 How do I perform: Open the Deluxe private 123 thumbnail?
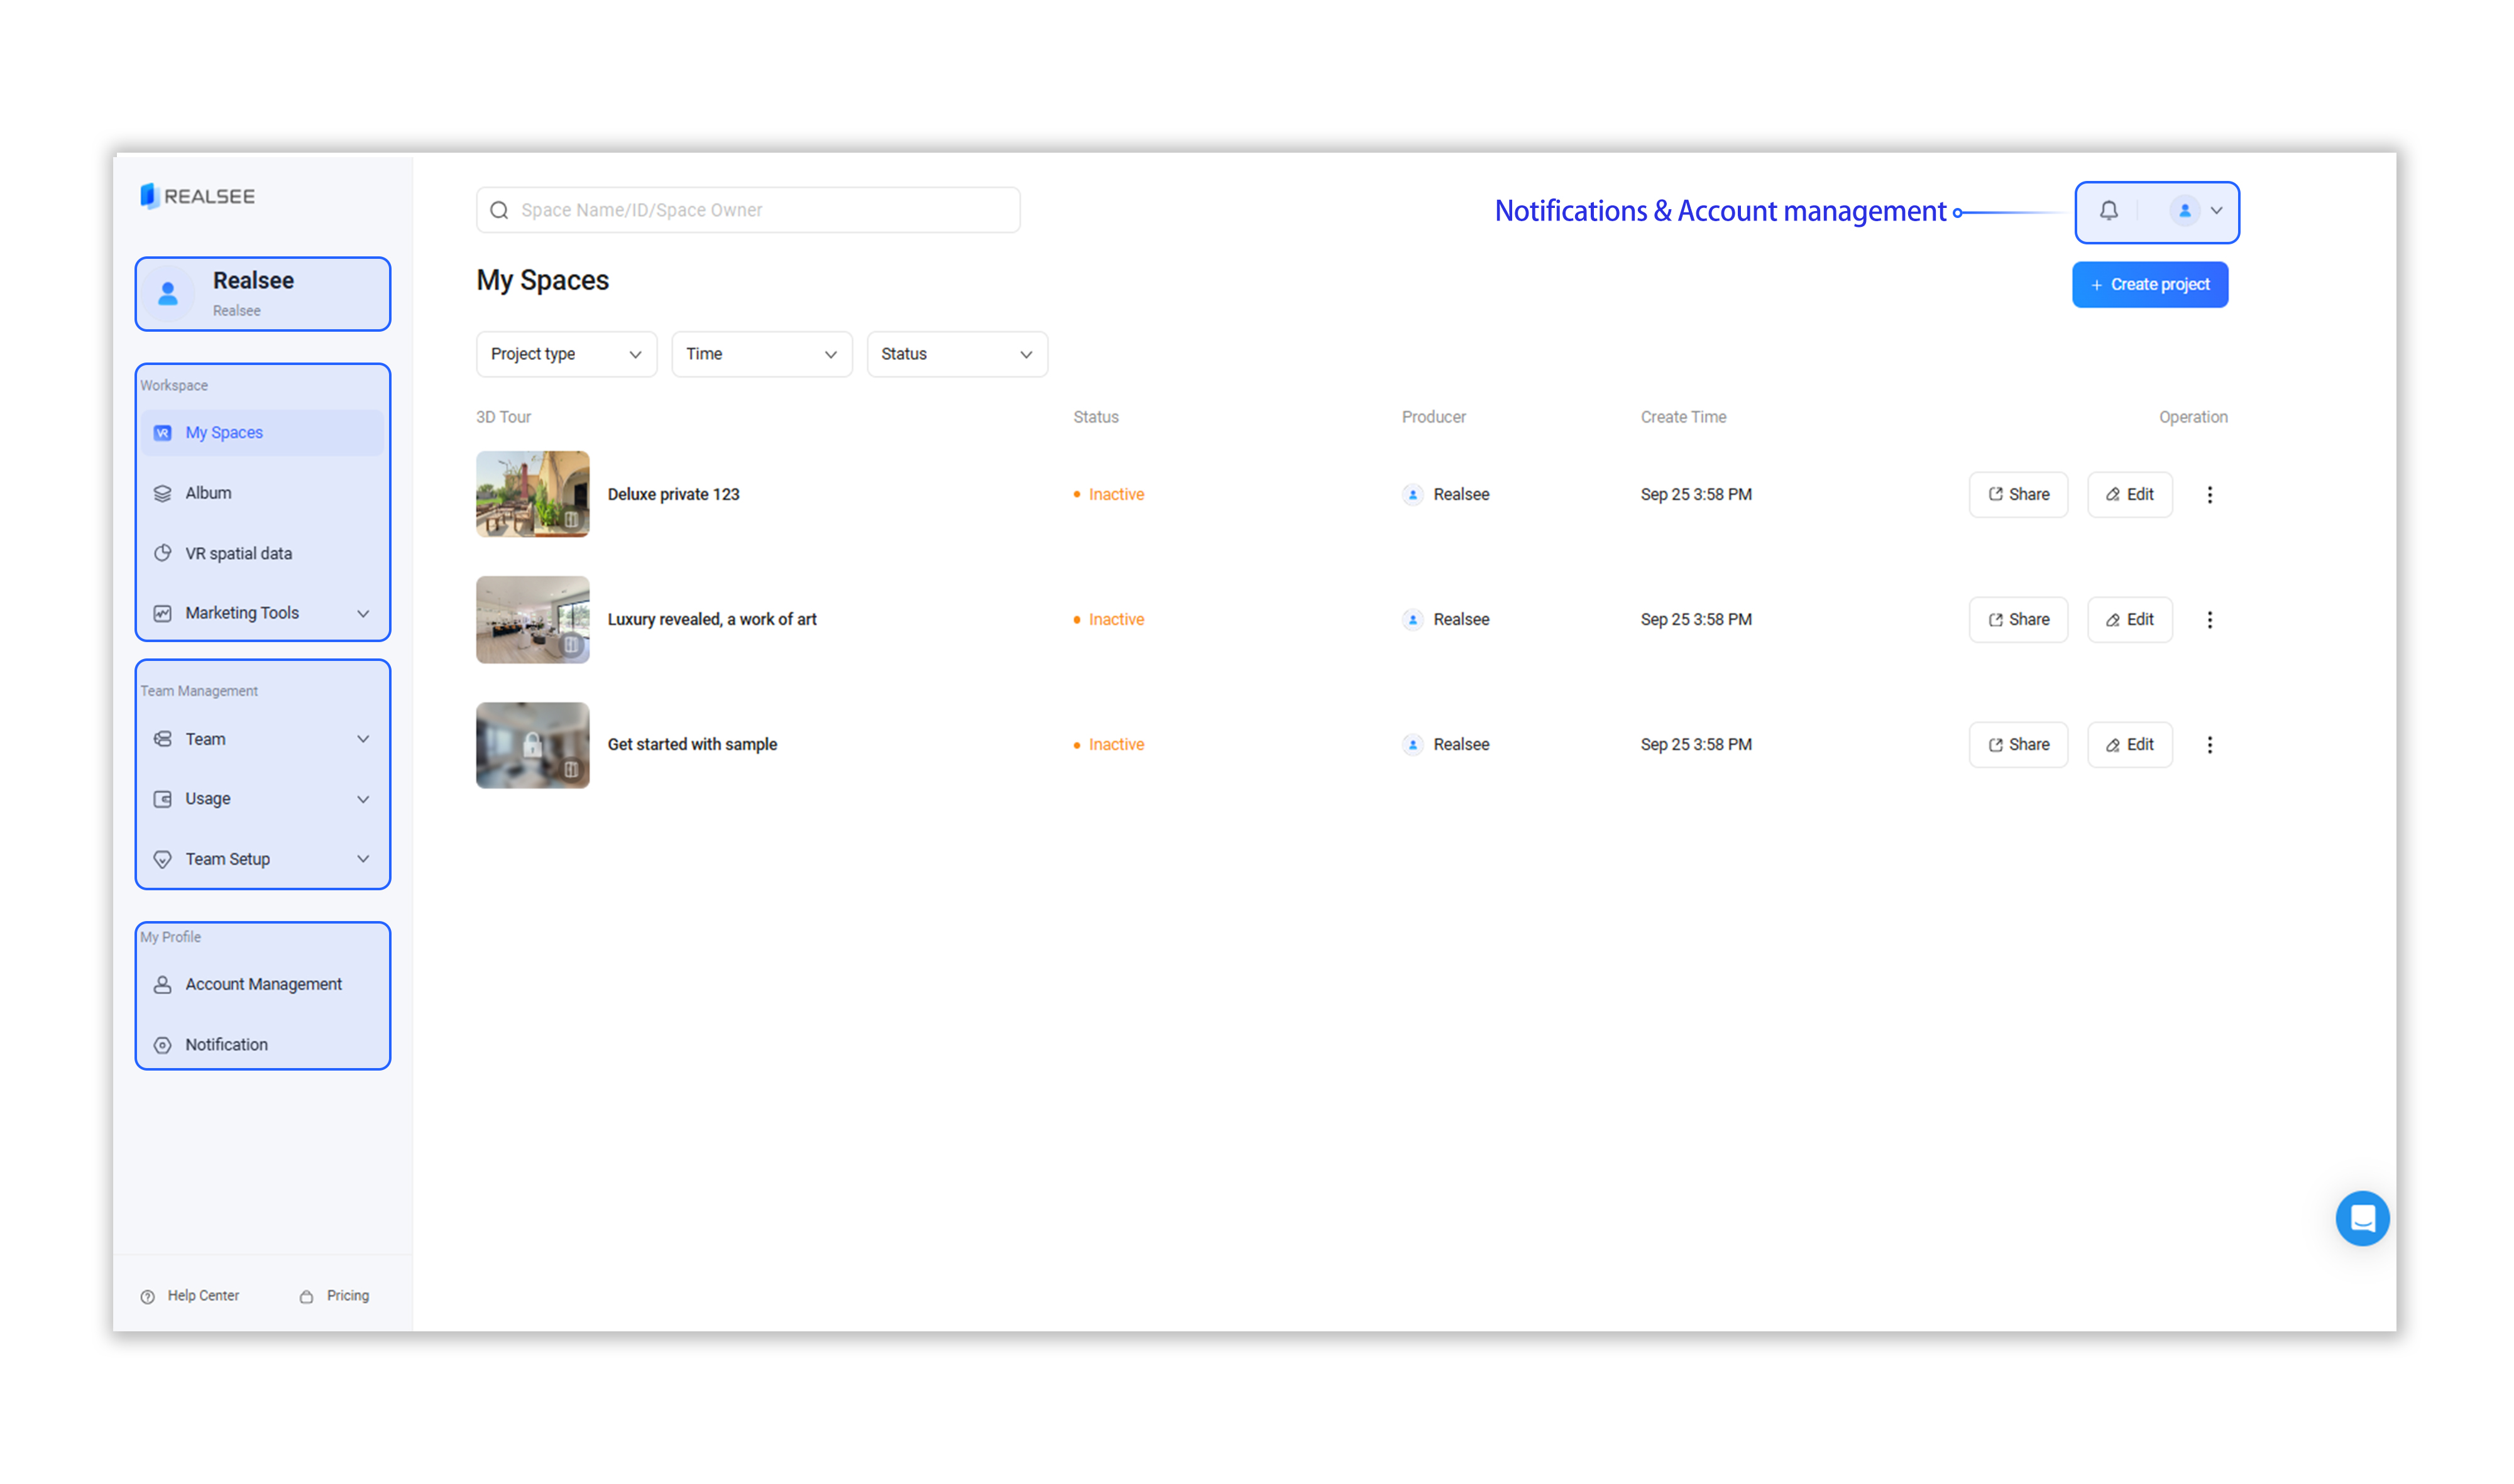click(x=532, y=494)
